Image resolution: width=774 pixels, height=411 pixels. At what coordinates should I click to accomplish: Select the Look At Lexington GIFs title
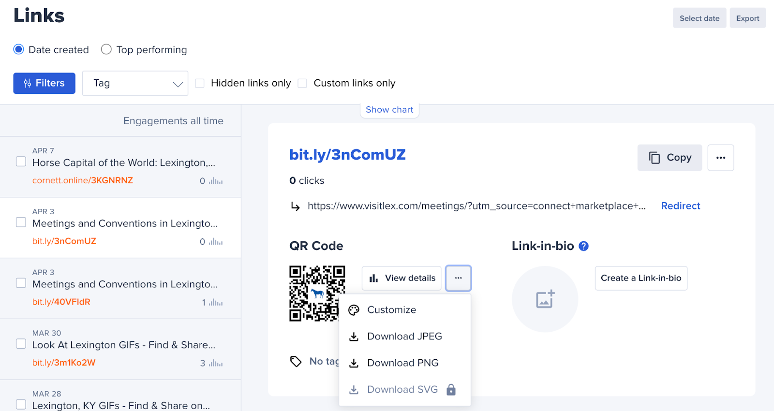pos(124,345)
